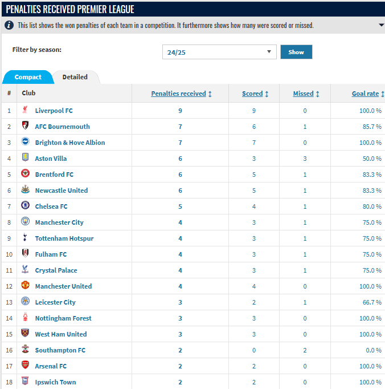This screenshot has width=385, height=389.
Task: Sort by Penalties received column header
Action: coord(179,94)
